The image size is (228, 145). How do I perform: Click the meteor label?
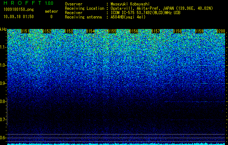(51, 11)
